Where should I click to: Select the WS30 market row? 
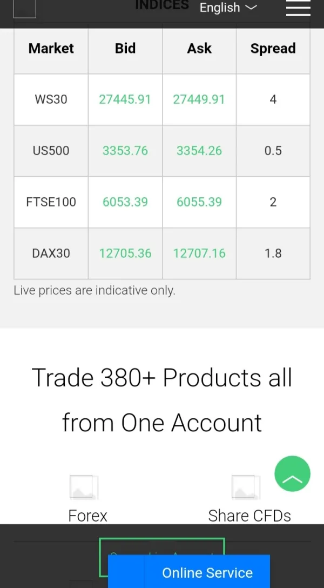coord(51,99)
